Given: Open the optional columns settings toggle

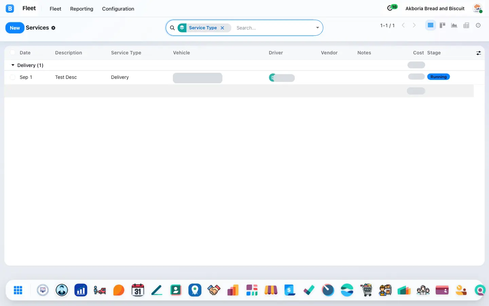Looking at the screenshot, I should pos(478,53).
